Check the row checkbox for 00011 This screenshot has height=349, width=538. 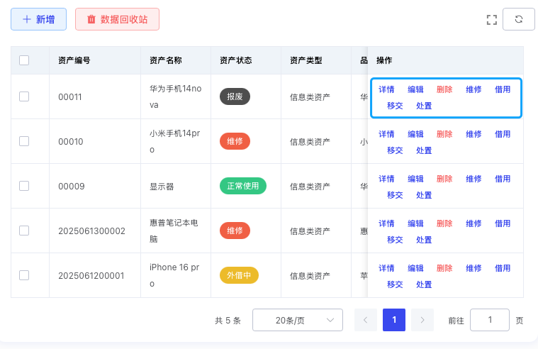pyautogui.click(x=24, y=96)
